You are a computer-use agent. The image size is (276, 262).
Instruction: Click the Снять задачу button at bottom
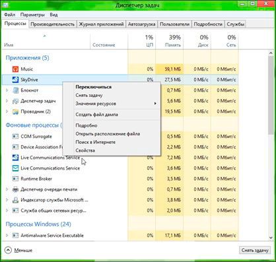click(255, 250)
